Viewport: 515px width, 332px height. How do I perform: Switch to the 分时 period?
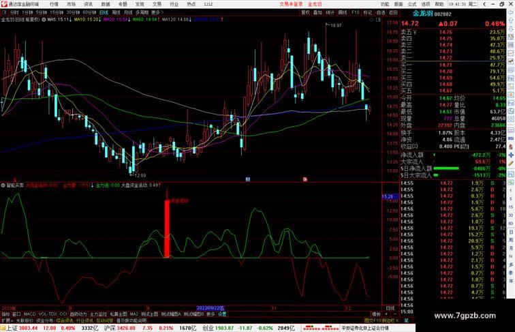[14, 12]
